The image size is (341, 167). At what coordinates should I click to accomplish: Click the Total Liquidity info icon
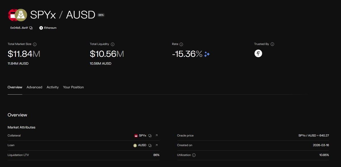(x=113, y=44)
